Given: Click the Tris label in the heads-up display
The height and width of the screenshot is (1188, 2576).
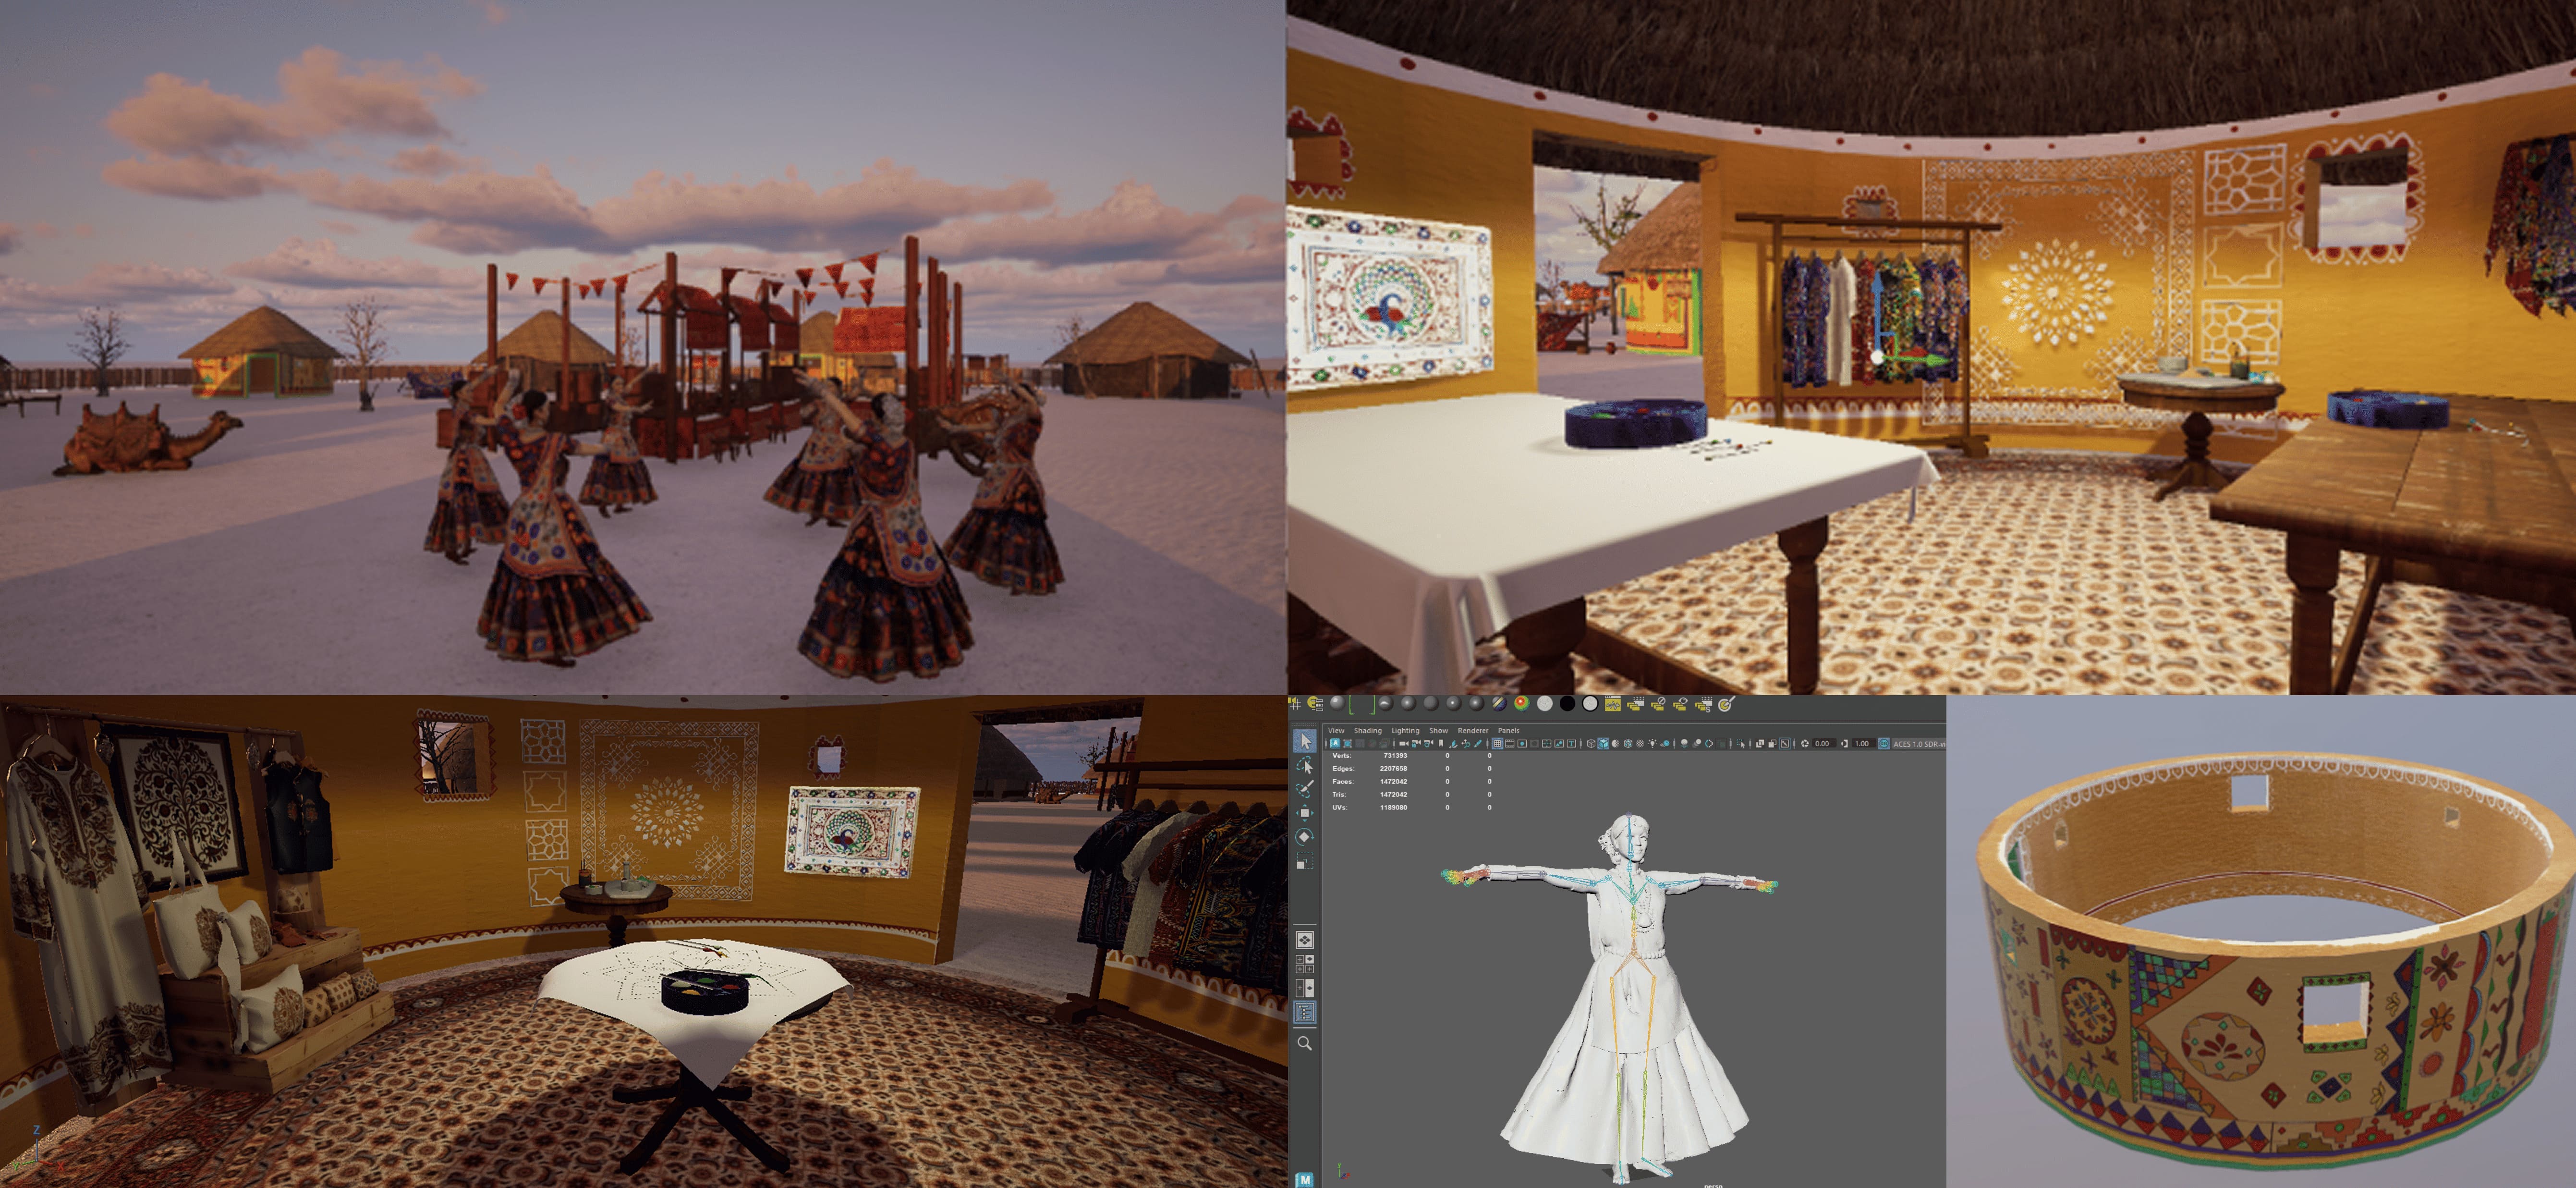Looking at the screenshot, I should coord(1339,794).
